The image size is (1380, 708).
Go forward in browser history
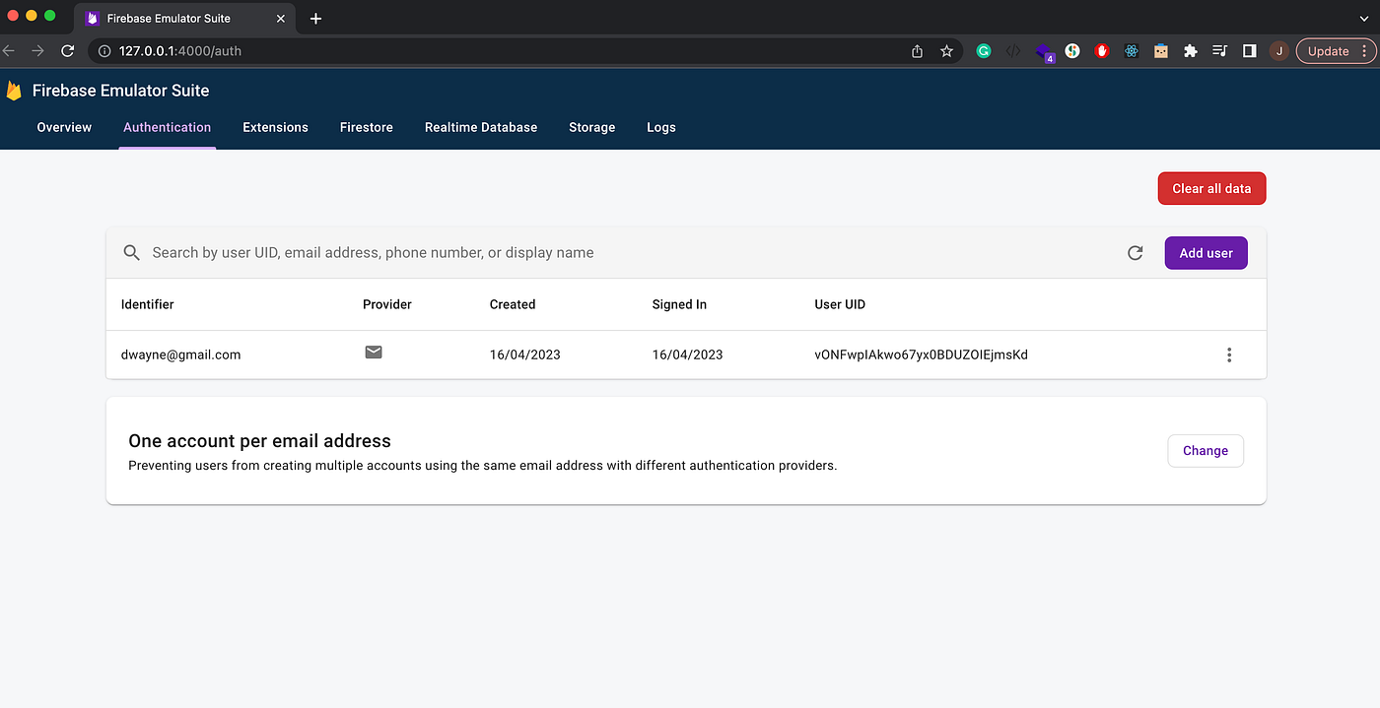coord(37,51)
